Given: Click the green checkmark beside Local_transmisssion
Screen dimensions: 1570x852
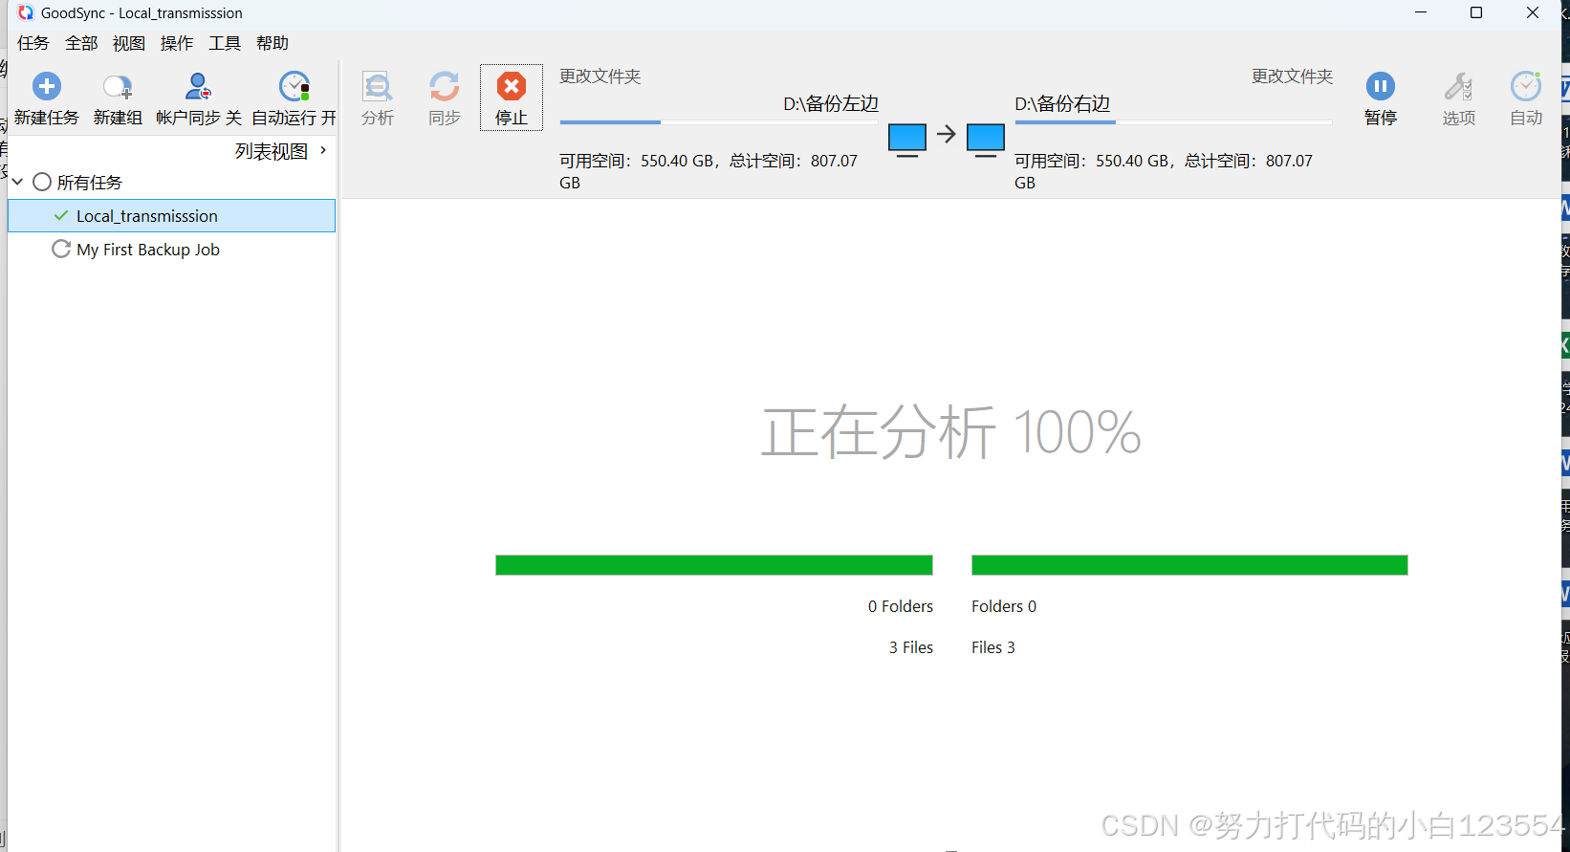Looking at the screenshot, I should [x=61, y=215].
